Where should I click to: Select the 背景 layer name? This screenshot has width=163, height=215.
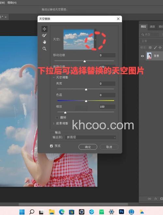click(x=156, y=56)
